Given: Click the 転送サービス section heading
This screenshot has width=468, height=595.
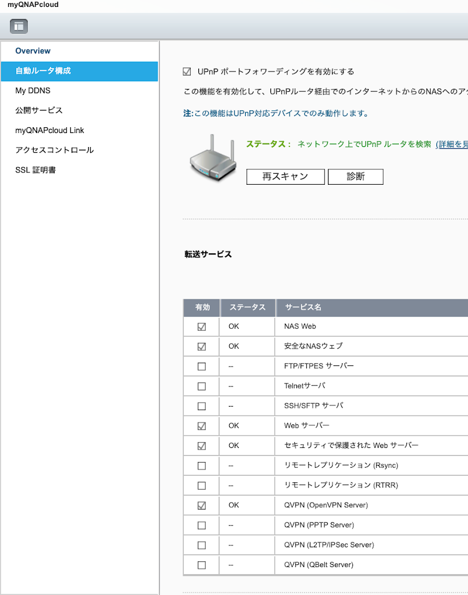Looking at the screenshot, I should tap(208, 255).
